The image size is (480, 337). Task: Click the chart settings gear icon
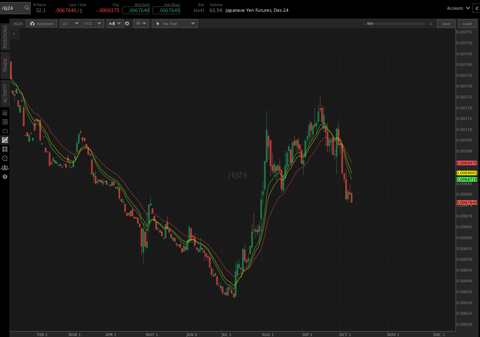(x=127, y=23)
